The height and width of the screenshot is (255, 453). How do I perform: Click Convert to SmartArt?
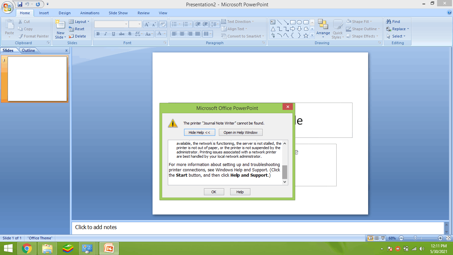(x=243, y=36)
